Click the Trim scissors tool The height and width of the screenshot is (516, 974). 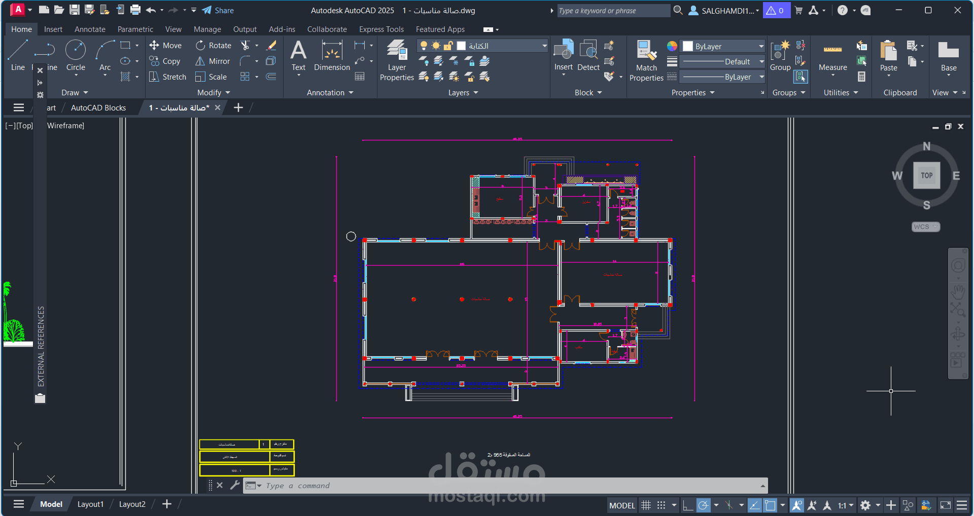246,46
